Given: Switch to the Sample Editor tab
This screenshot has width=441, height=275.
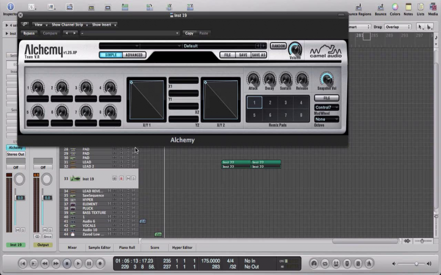Looking at the screenshot, I should pos(99,247).
